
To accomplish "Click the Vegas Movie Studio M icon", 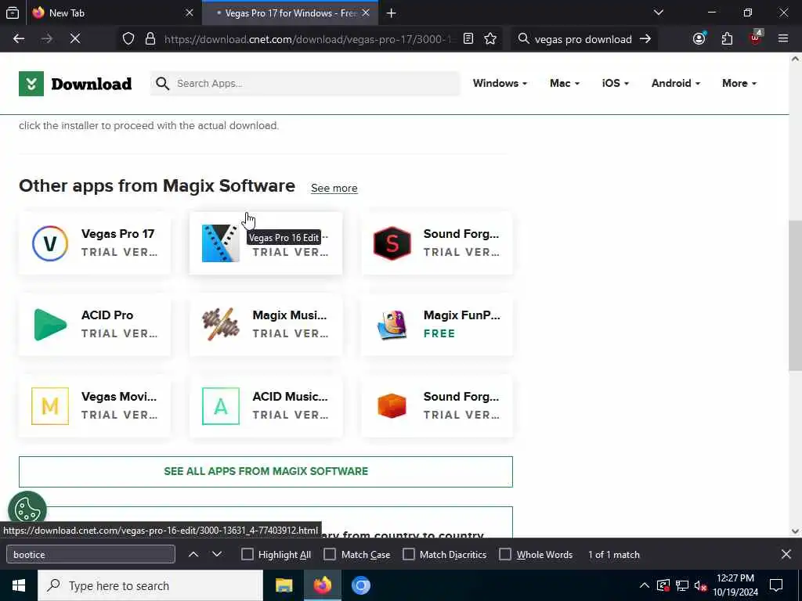I will [50, 406].
